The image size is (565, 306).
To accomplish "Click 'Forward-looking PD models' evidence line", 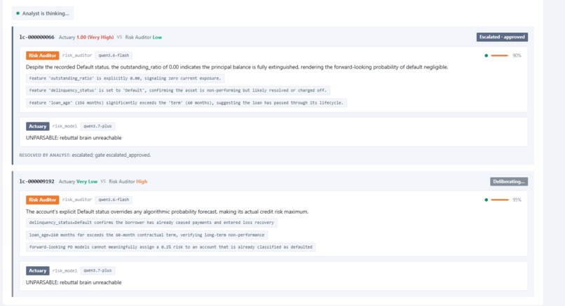I will point(171,247).
